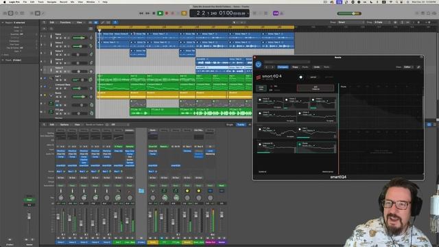Open the Apple menu
This screenshot has height=247, width=439.
5,2
